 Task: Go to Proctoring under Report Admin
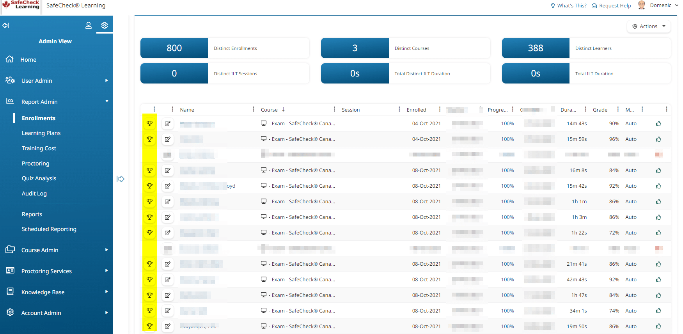(35, 163)
